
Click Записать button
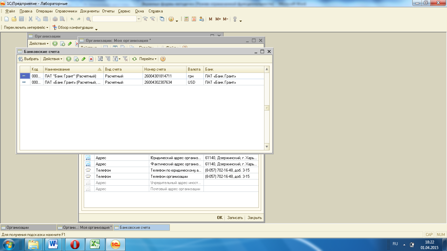click(235, 218)
